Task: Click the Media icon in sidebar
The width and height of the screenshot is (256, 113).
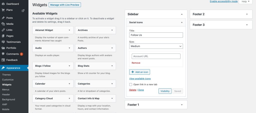Action: pos(3,24)
